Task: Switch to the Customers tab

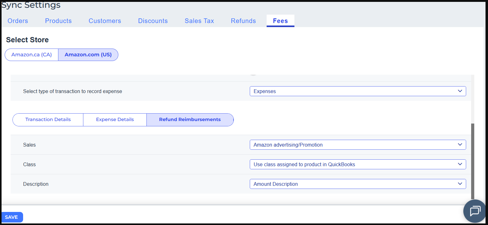Action: [105, 21]
